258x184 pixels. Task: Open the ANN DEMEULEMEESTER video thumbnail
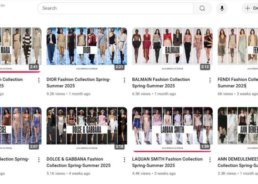(238, 129)
